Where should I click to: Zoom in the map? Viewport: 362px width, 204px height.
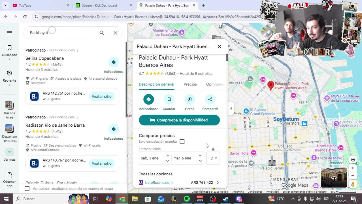click(x=353, y=168)
